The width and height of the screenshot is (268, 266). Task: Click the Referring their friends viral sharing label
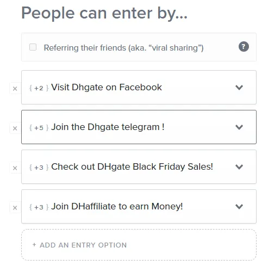pos(123,48)
